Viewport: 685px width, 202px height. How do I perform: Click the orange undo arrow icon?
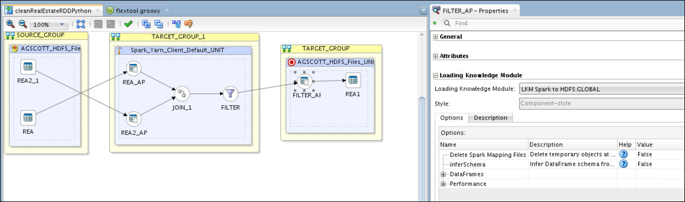pyautogui.click(x=188, y=24)
